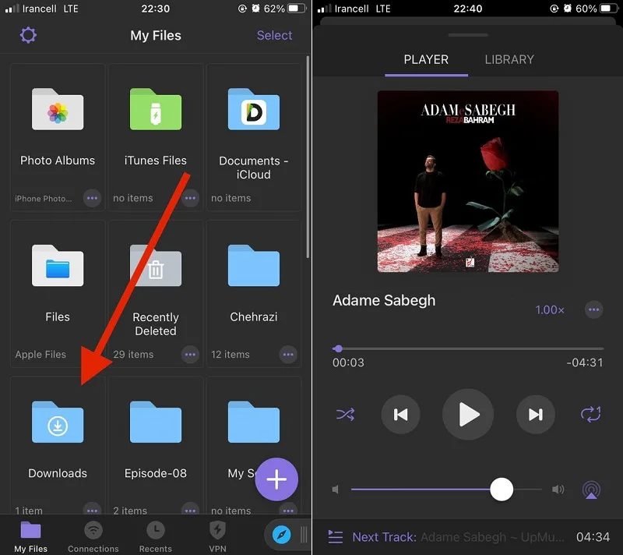Tap the Select button

click(x=274, y=35)
